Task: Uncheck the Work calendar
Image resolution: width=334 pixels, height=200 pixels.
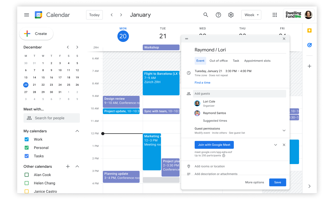Action: pyautogui.click(x=26, y=139)
